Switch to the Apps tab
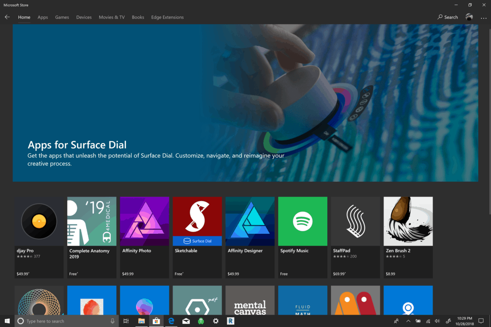Viewport: 491px width, 327px height. [43, 17]
